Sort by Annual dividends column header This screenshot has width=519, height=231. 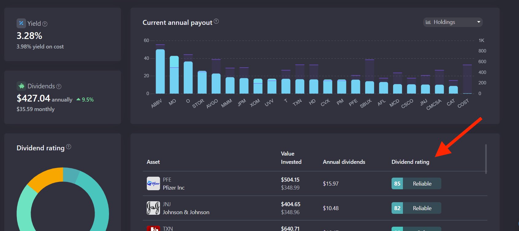(344, 162)
